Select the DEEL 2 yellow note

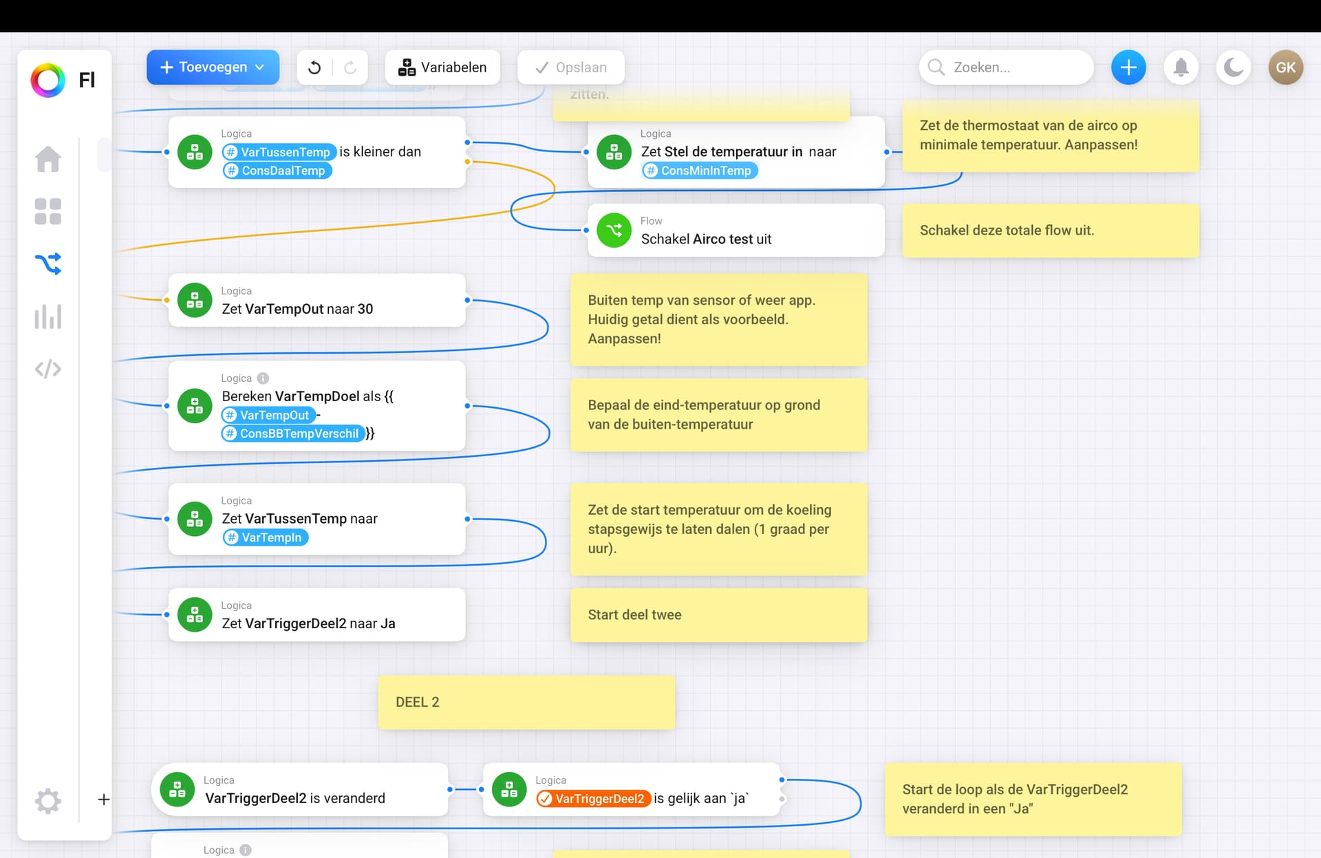click(x=526, y=703)
